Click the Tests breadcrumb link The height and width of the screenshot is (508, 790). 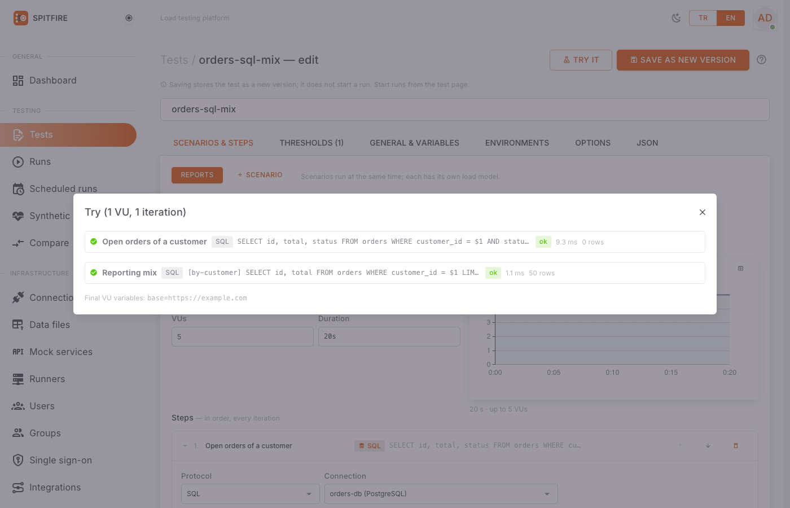[x=174, y=60]
